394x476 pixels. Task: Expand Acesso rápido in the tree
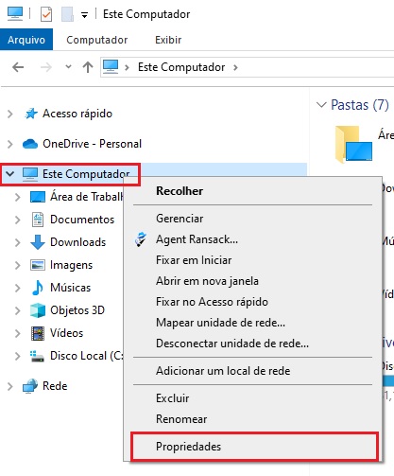coord(10,114)
